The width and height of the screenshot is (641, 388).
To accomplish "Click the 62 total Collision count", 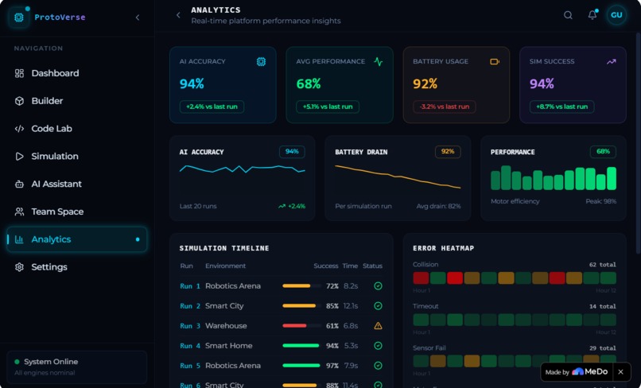I will coord(602,265).
